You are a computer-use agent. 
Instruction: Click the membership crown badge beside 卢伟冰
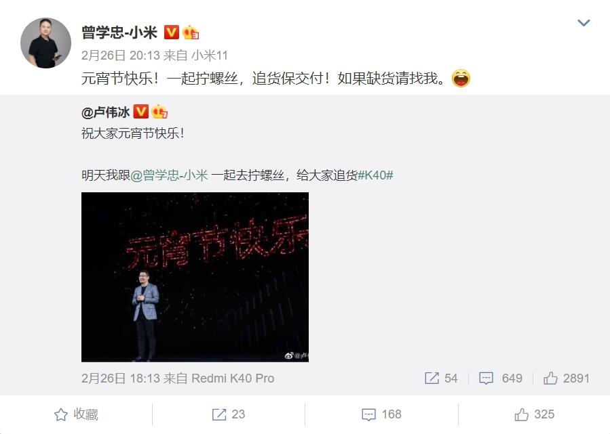159,112
